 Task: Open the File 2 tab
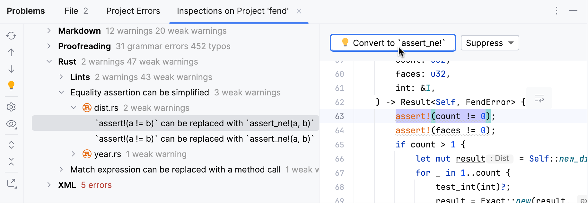76,11
